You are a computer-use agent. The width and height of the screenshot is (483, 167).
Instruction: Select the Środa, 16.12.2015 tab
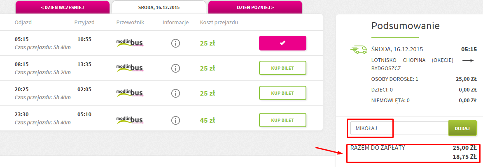pyautogui.click(x=159, y=7)
